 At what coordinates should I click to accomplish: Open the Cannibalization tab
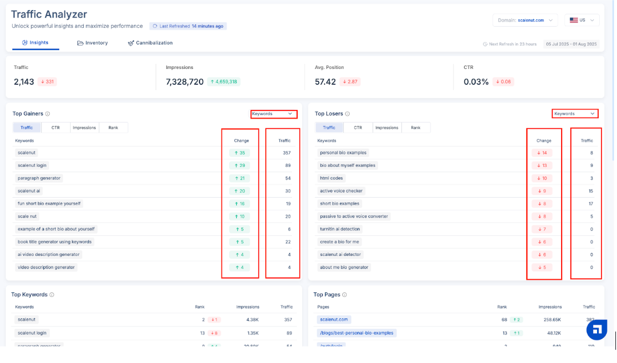pyautogui.click(x=150, y=43)
